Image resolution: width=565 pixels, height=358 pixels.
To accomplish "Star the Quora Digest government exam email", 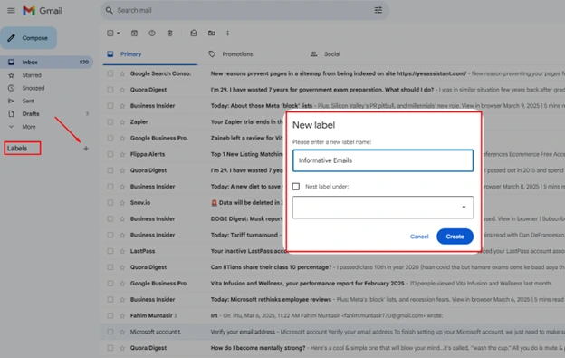I will (x=122, y=90).
